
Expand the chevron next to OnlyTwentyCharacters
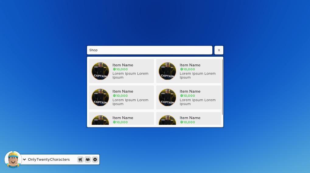(25, 159)
